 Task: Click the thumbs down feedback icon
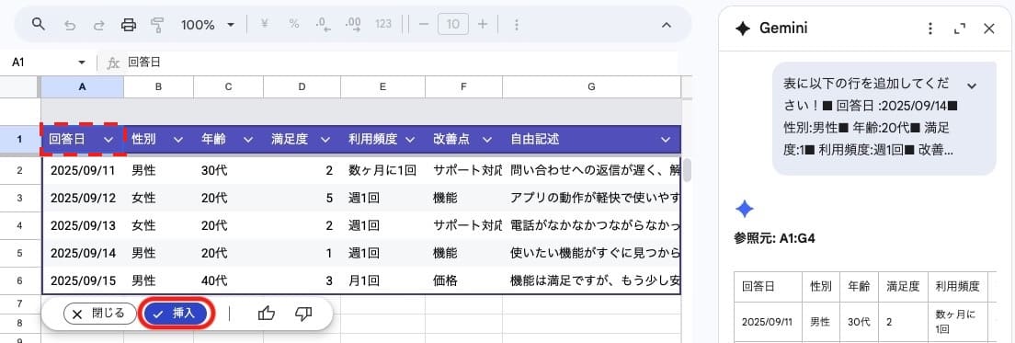(x=303, y=314)
